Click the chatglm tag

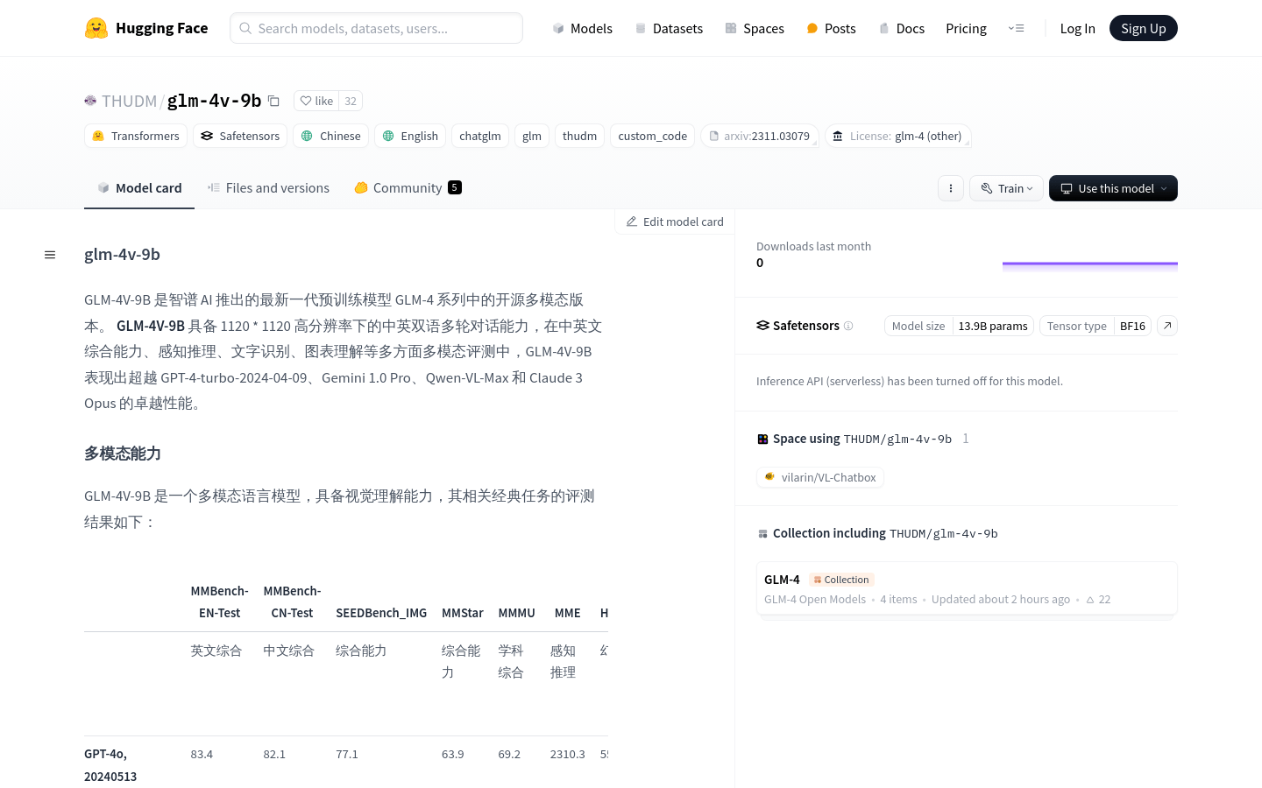(480, 136)
